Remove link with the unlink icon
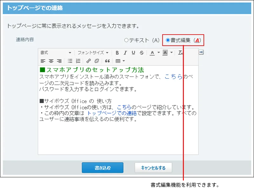Image resolution: width=254 pixels, height=190 pixels. coord(97,61)
